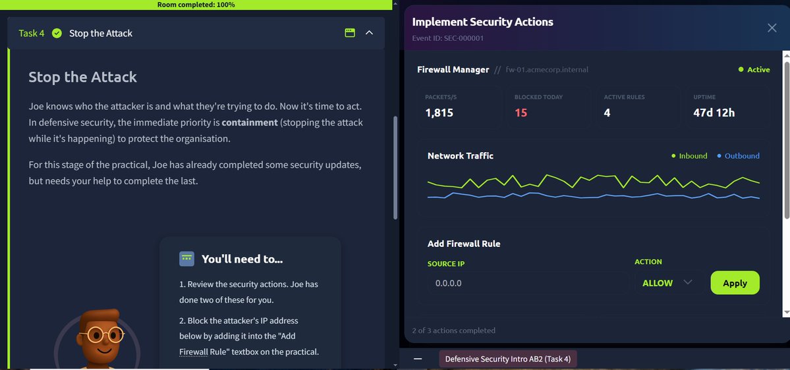
Task: Click the Packets/s value 1,815
Action: coord(439,113)
